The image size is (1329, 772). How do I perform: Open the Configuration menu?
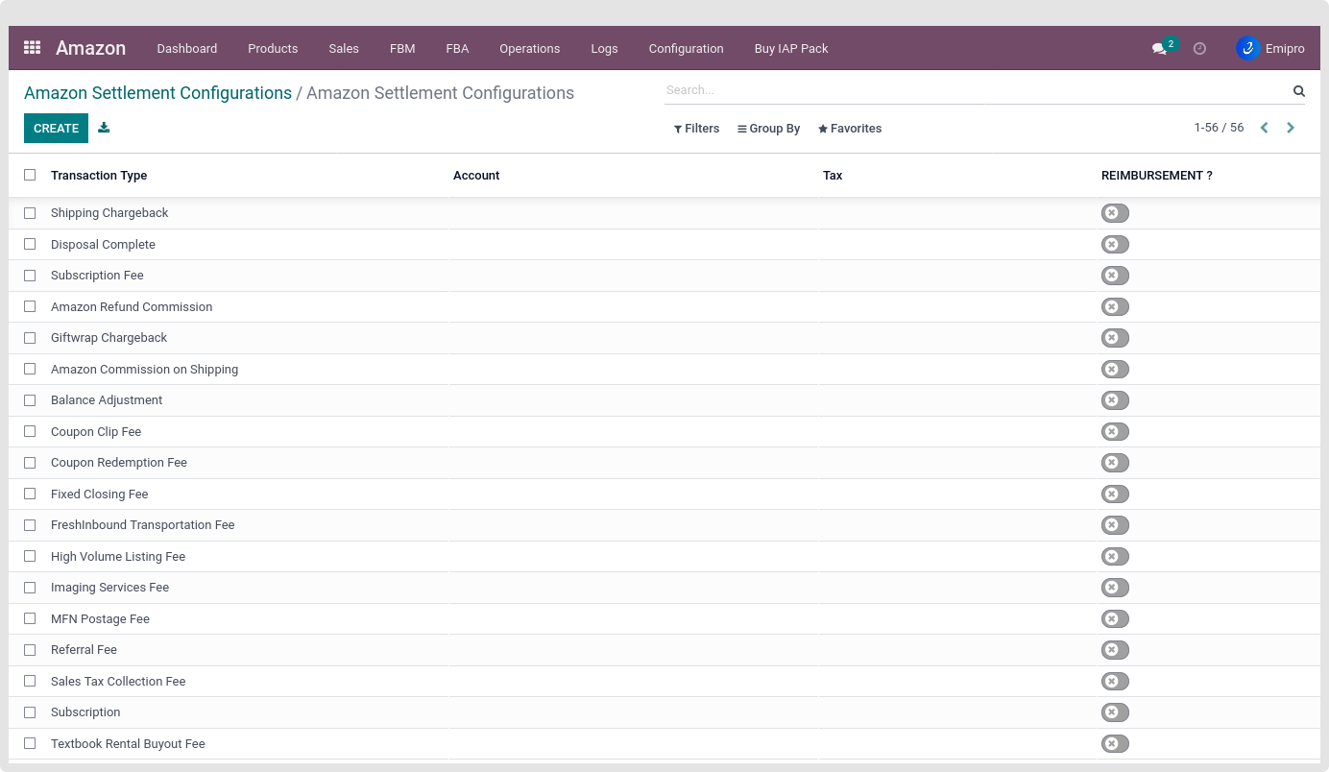(686, 48)
